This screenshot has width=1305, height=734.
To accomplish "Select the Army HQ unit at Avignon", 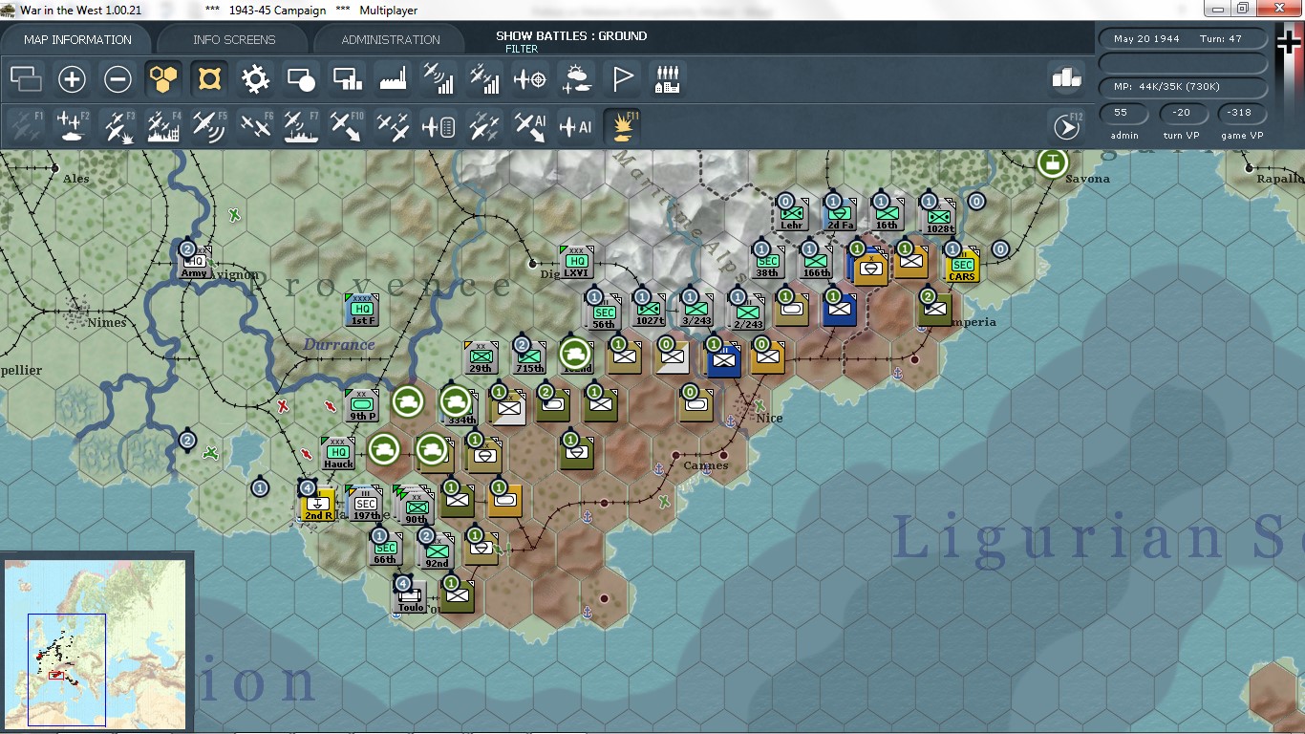I will coord(194,262).
